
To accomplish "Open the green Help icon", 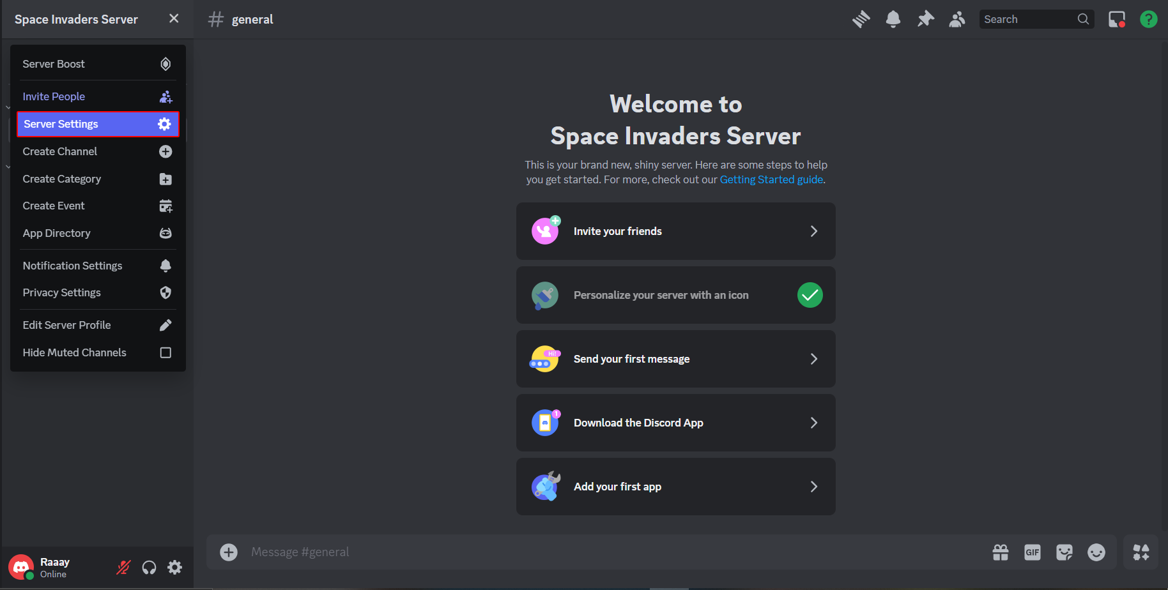I will (x=1149, y=19).
